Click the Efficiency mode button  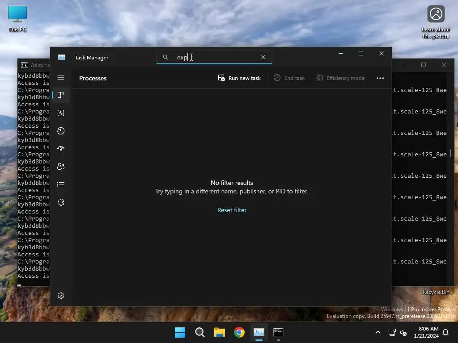[340, 78]
